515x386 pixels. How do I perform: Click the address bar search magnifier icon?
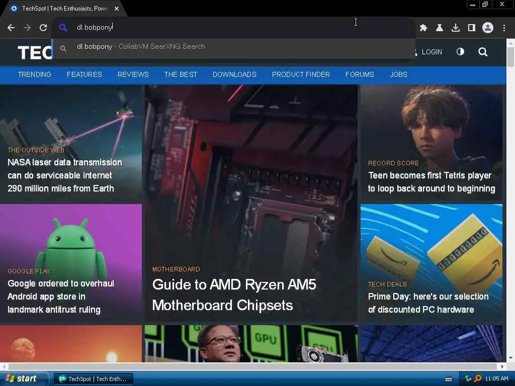(x=63, y=28)
